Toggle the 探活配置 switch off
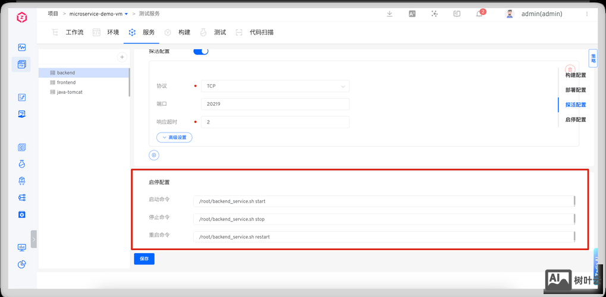 pos(200,51)
